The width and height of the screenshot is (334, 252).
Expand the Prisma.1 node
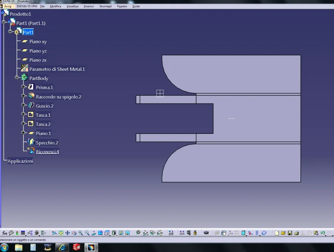(23, 87)
